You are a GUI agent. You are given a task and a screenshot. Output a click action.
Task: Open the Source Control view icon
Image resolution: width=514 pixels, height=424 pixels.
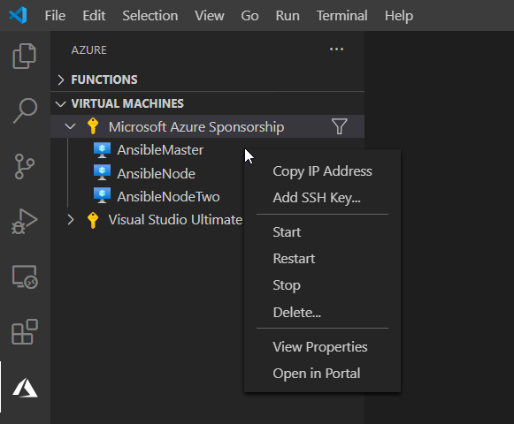(25, 166)
